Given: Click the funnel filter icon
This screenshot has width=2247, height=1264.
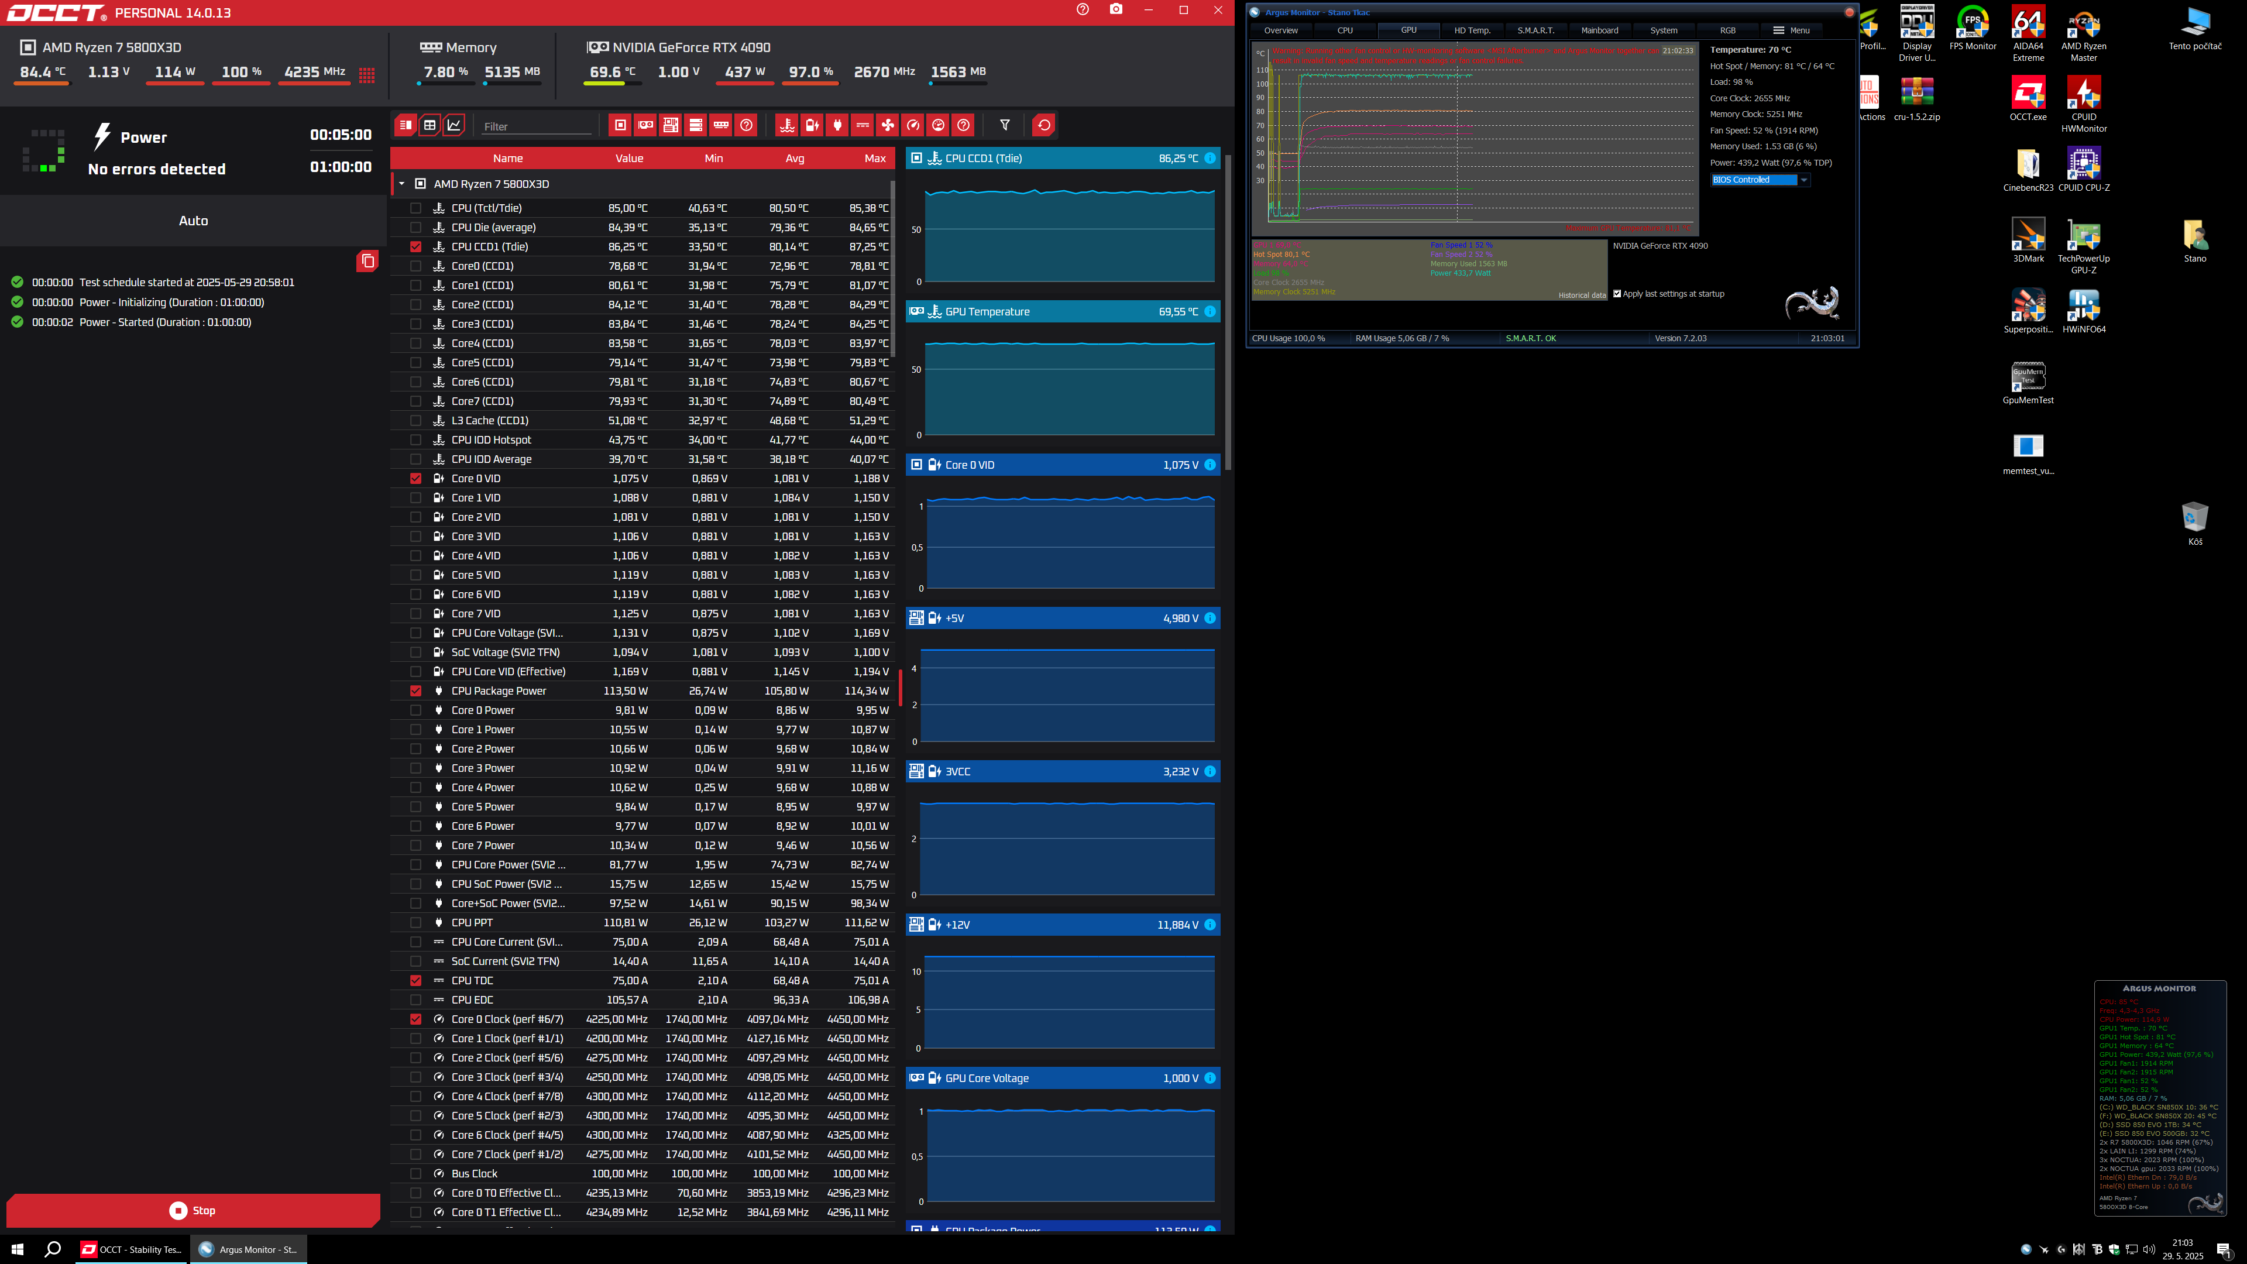Looking at the screenshot, I should (1005, 126).
